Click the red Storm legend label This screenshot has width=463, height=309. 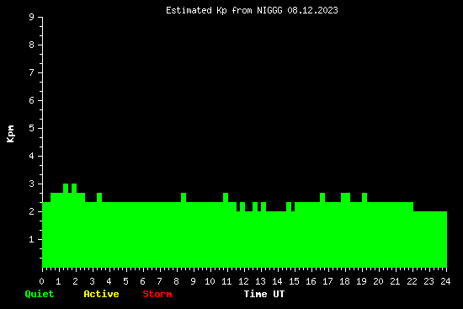click(x=157, y=294)
